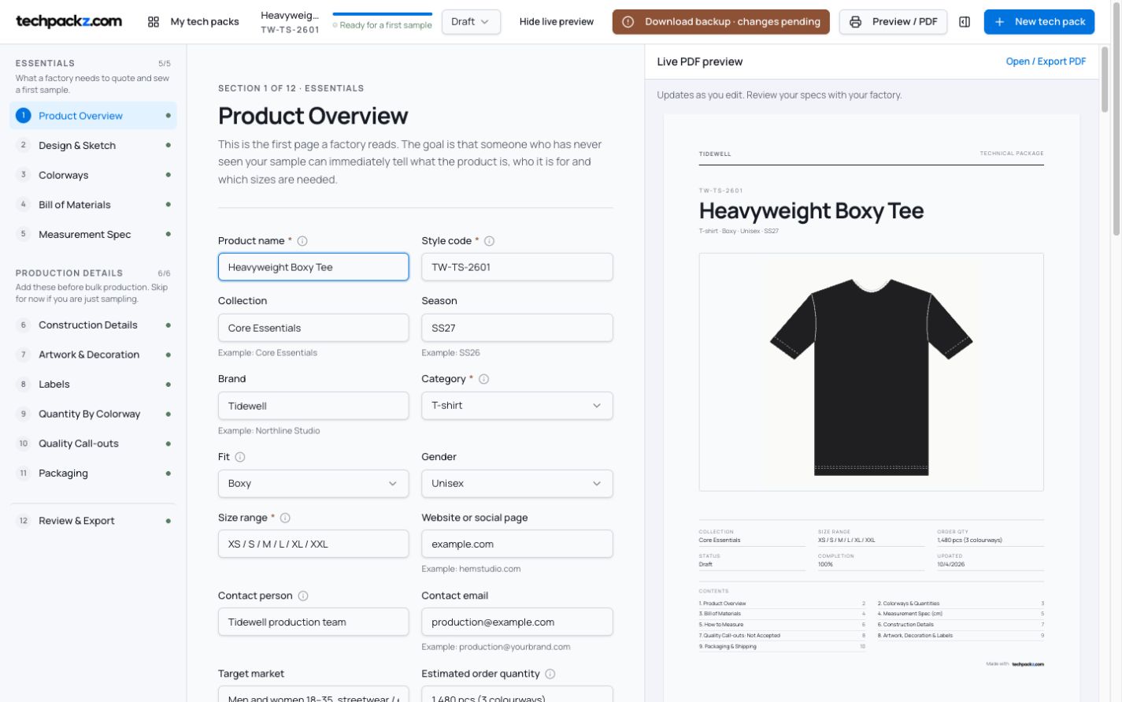Select Quantity By Colorway section
The image size is (1122, 702).
93,414
